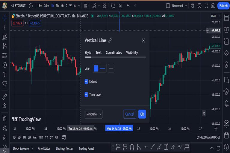Open the heart icons tool
230x153 pixels.
pos(5,84)
